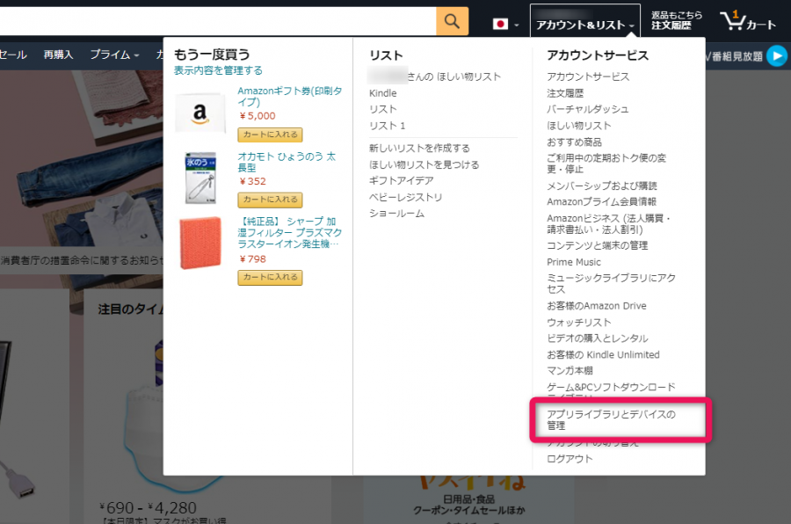This screenshot has width=791, height=524.
Task: Click ほしい物リストを見つける
Action: [x=424, y=164]
